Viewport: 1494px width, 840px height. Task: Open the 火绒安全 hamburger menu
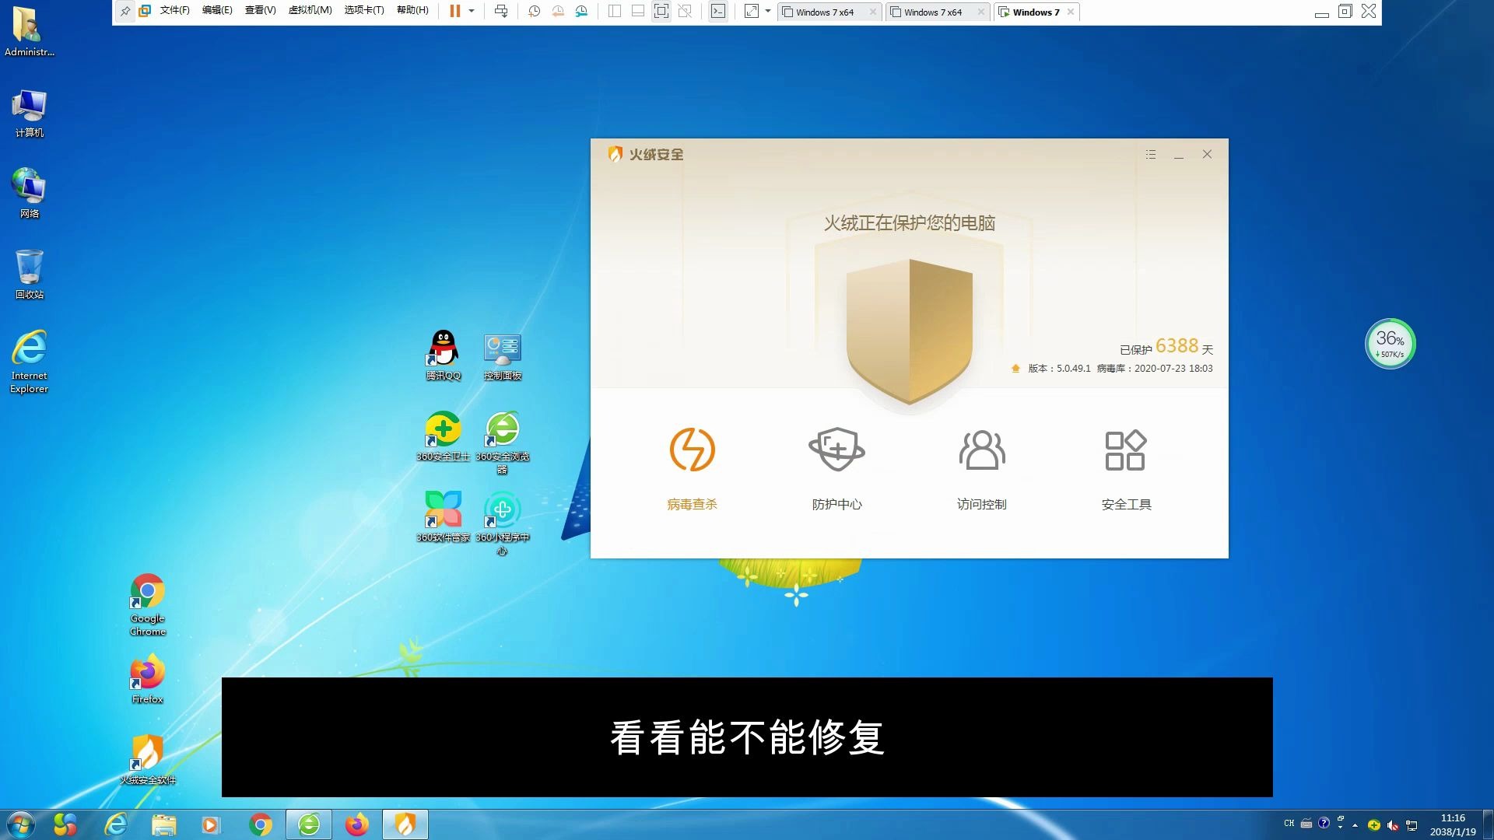(x=1150, y=154)
